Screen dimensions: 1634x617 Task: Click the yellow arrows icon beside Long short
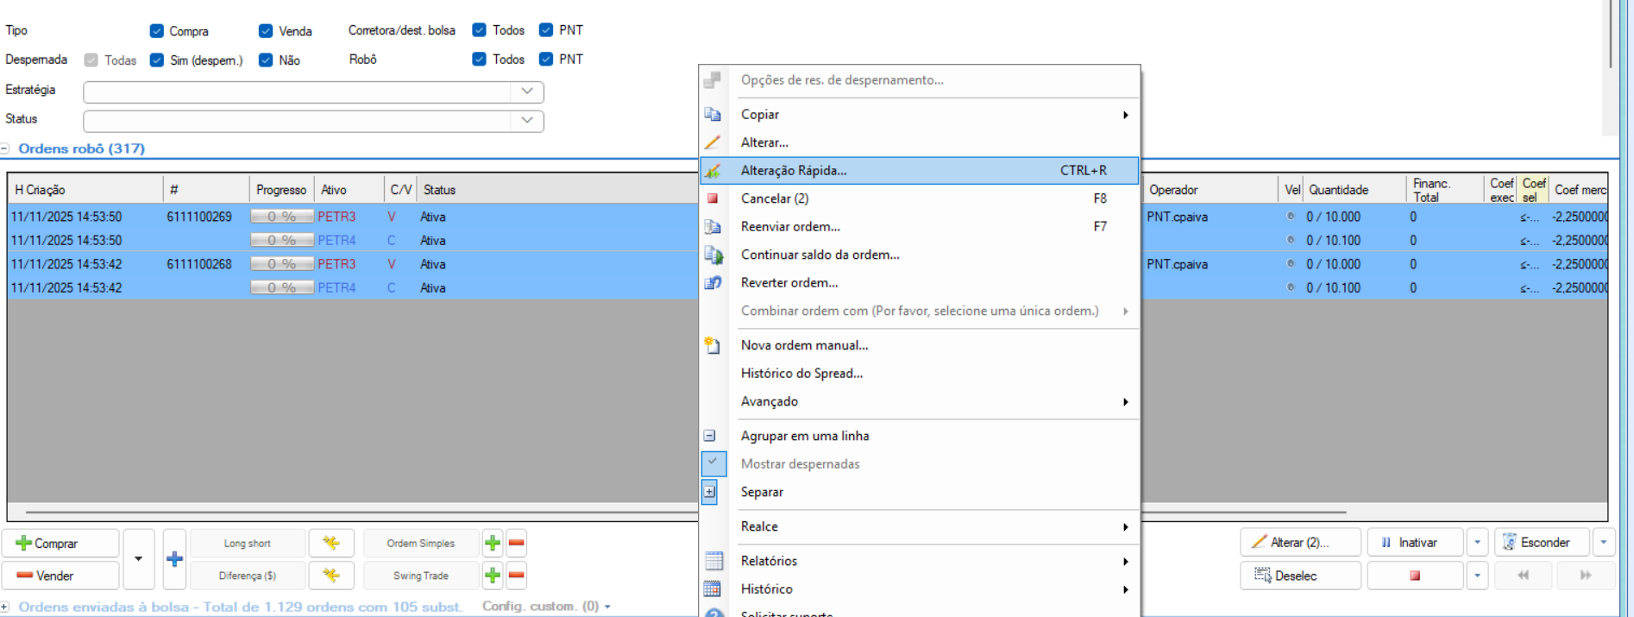click(330, 543)
